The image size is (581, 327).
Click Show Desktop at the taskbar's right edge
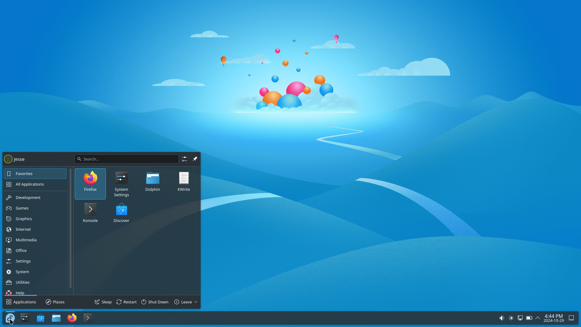point(572,318)
